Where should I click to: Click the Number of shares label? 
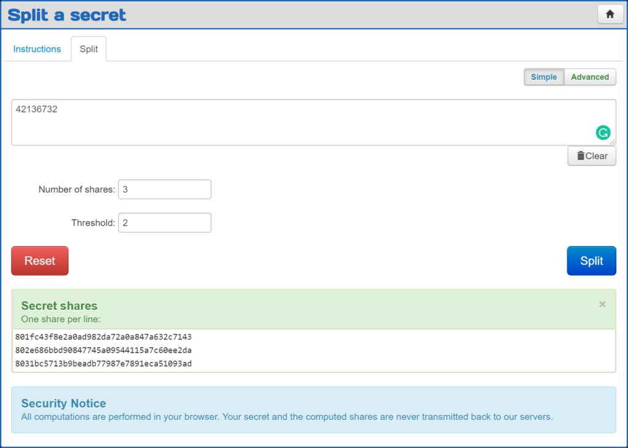tap(77, 190)
